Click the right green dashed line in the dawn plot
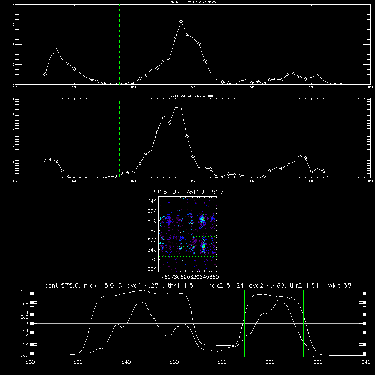The height and width of the screenshot is (375, 375). (207, 44)
